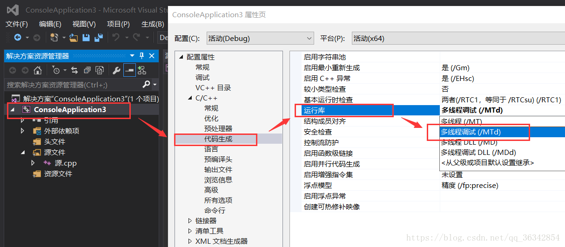Collapse All nodes in Solution Explorer
The width and height of the screenshot is (565, 247).
[x=87, y=70]
